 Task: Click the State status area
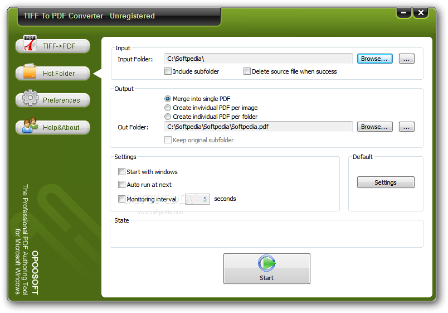[266, 234]
